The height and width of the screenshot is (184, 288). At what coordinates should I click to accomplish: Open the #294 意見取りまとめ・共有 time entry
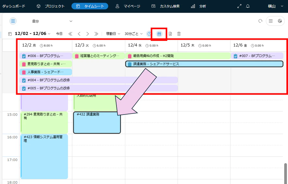pos(44,122)
